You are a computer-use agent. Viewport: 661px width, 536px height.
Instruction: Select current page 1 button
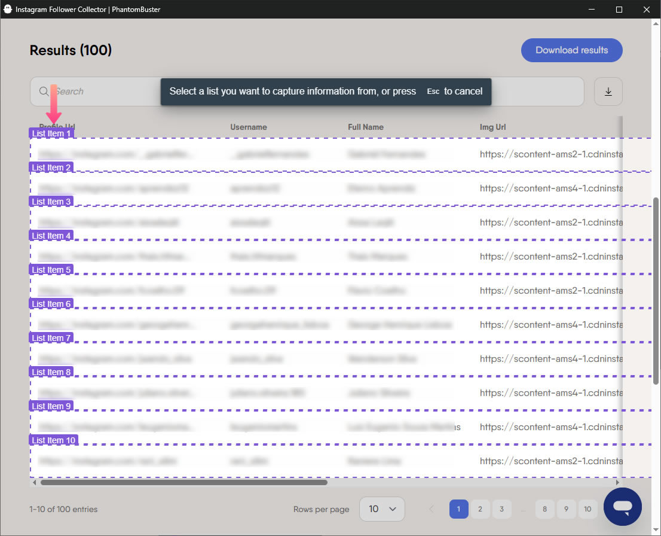click(x=458, y=509)
